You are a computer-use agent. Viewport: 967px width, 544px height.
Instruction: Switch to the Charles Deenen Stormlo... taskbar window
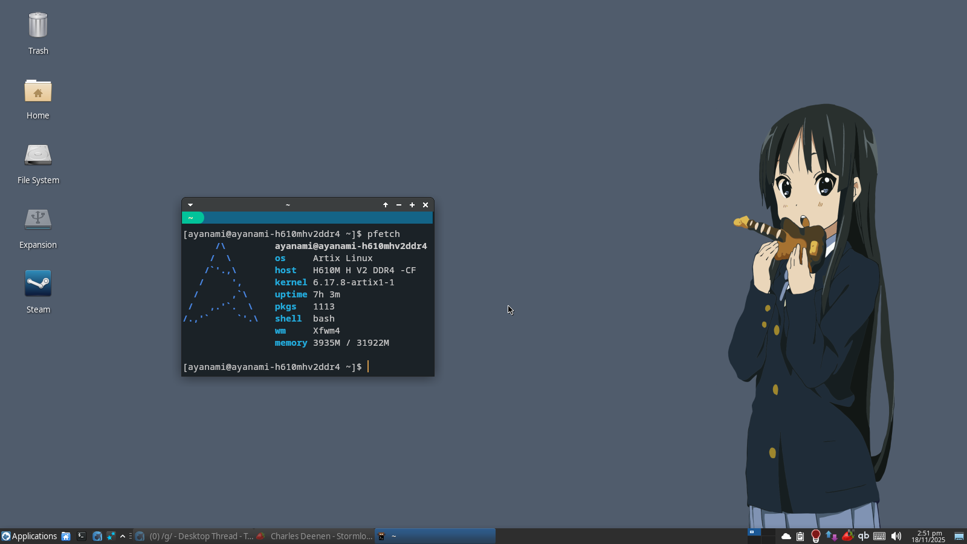(314, 536)
